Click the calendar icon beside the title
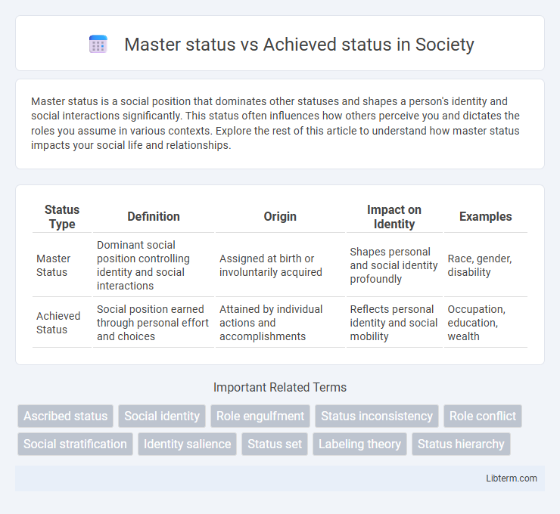This screenshot has height=514, width=560. click(98, 45)
